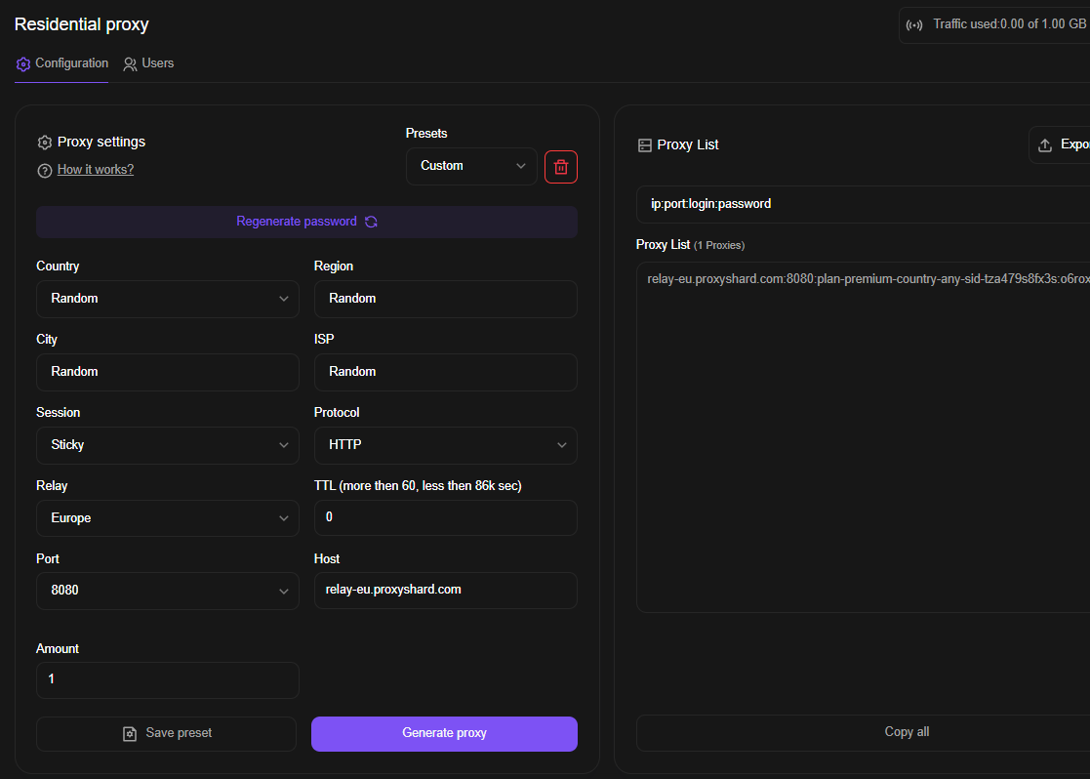Click the Proxy List panel icon

pyautogui.click(x=644, y=145)
